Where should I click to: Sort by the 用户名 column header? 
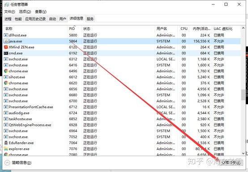pos(162,29)
